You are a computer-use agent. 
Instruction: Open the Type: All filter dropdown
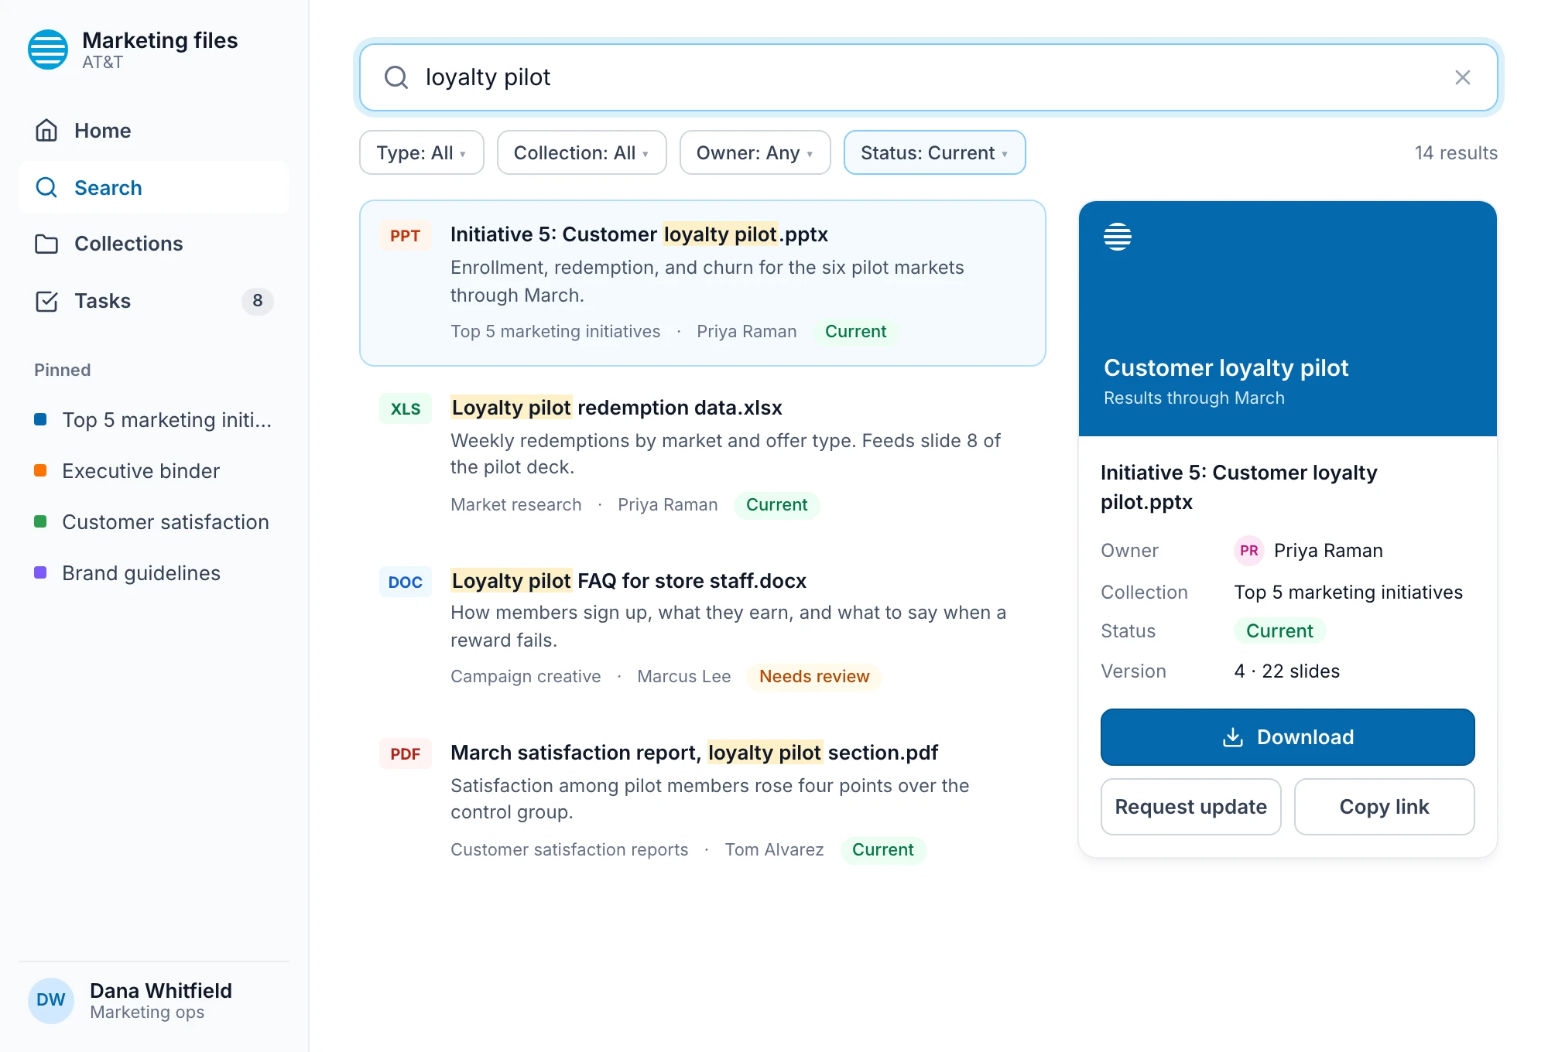click(422, 152)
